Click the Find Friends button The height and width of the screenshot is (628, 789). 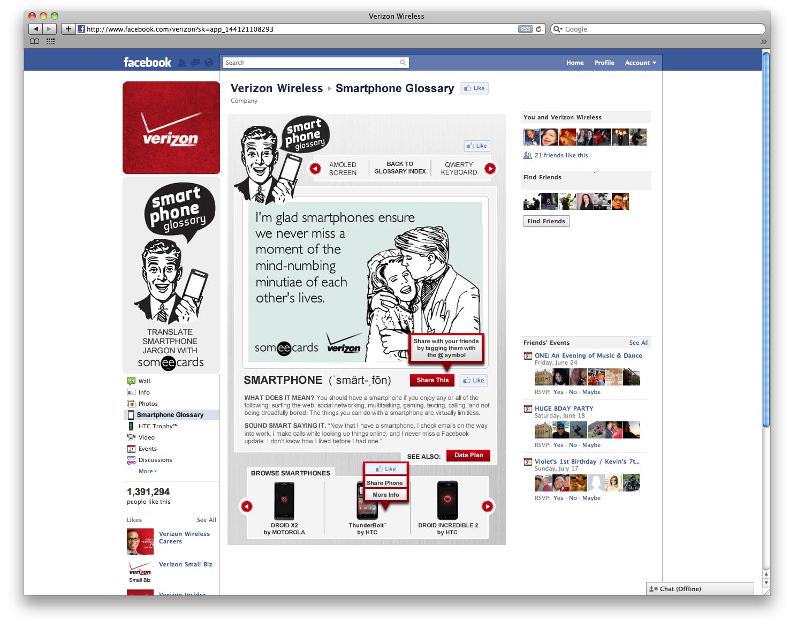[546, 221]
